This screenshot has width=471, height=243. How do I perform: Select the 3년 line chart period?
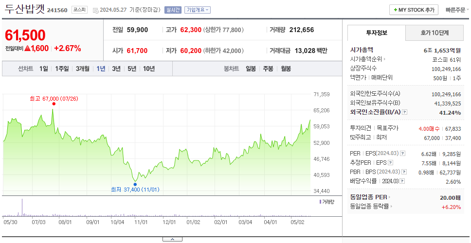click(x=116, y=69)
